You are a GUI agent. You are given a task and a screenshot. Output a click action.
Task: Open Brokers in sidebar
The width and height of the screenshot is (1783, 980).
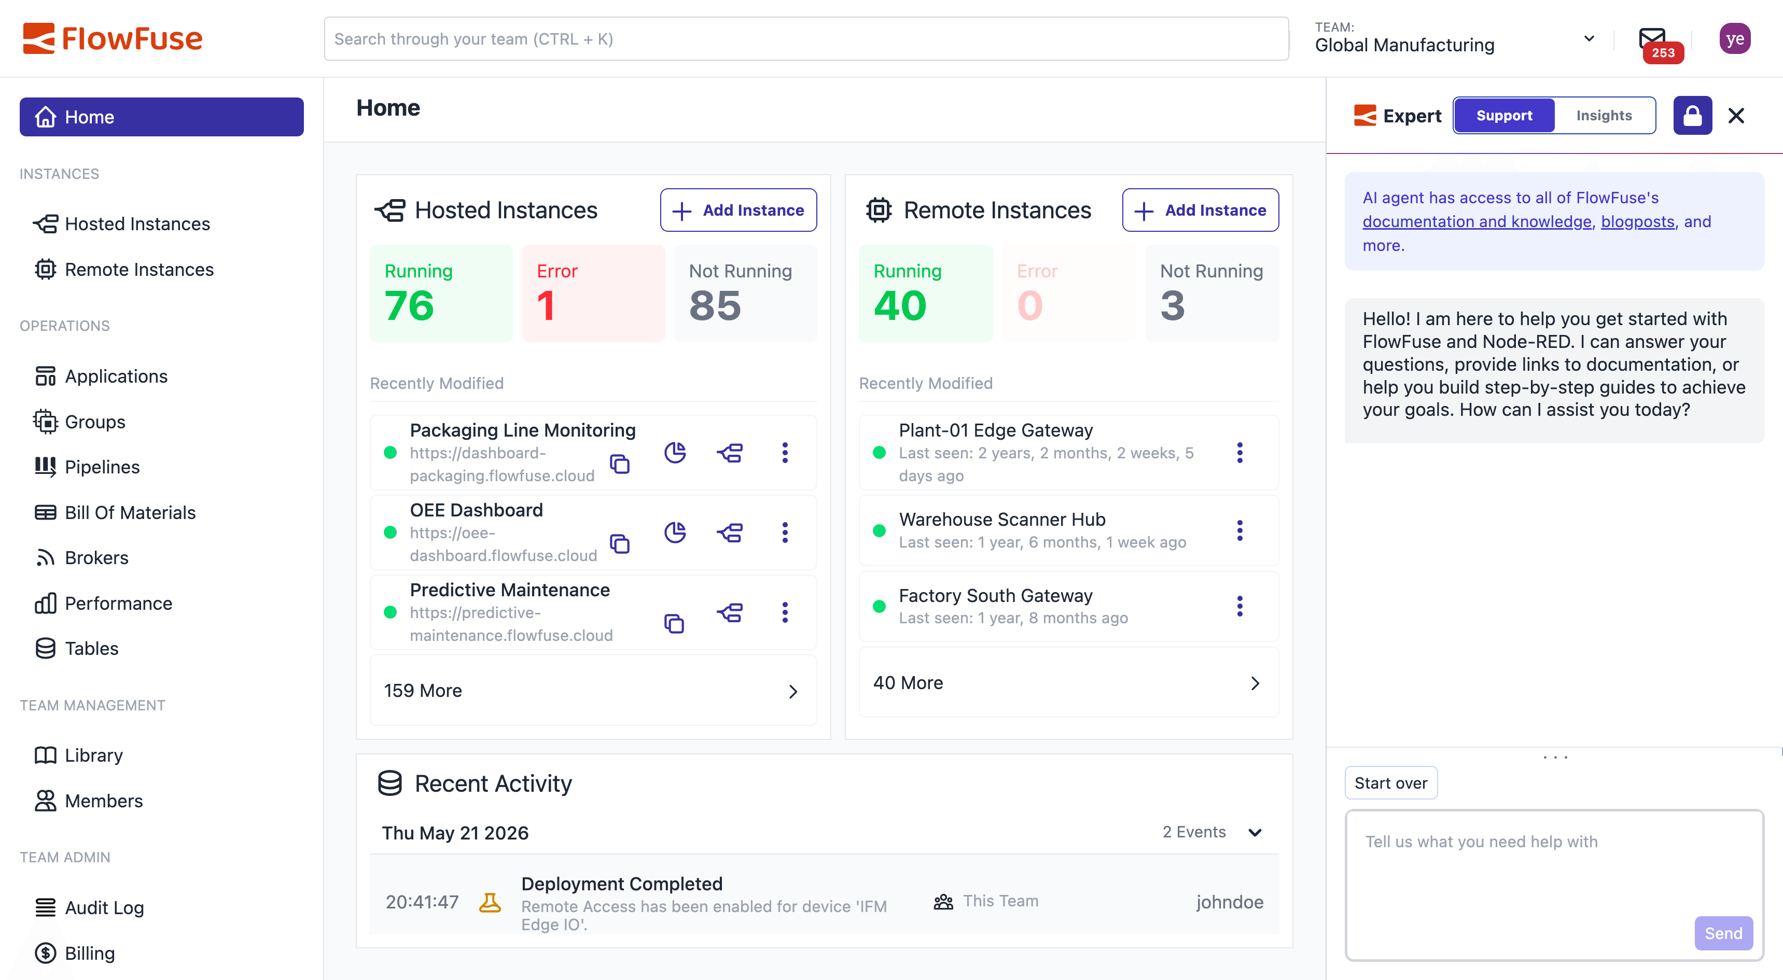161,558
